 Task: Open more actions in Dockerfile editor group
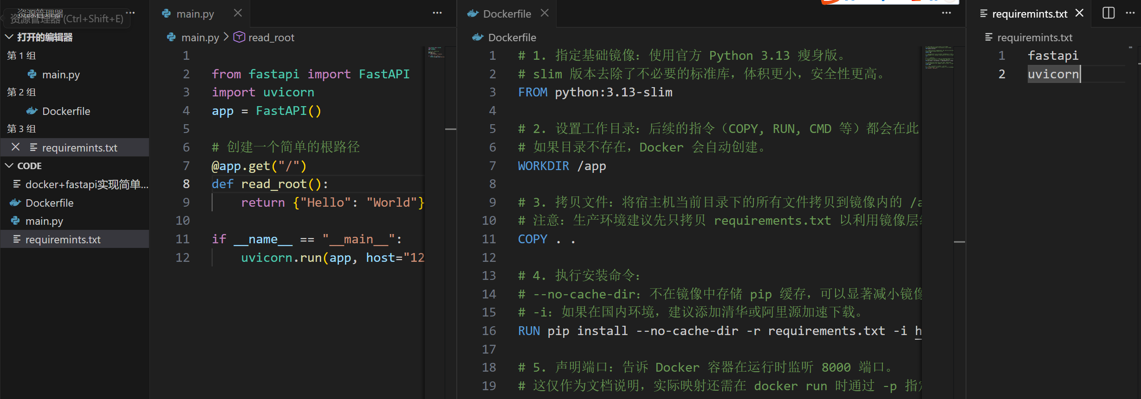(946, 13)
